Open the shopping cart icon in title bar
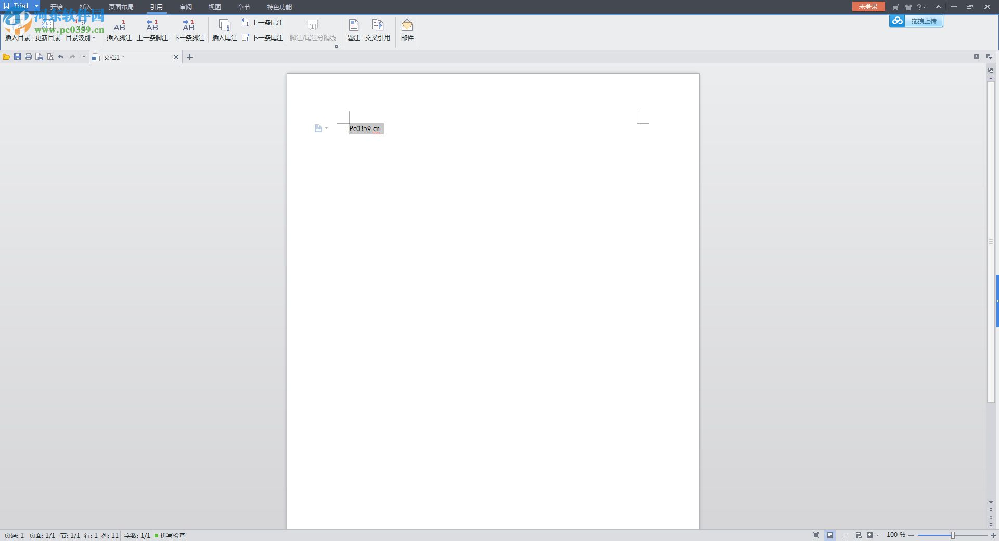 [x=895, y=7]
